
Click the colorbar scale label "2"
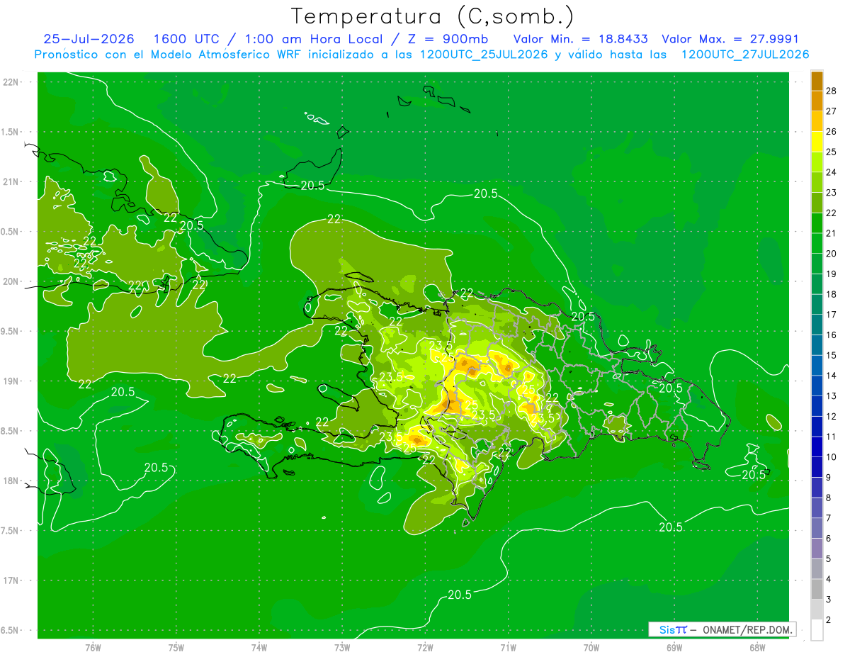coord(829,620)
